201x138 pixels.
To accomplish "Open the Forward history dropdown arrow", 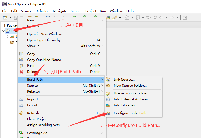I will [x=177, y=18].
